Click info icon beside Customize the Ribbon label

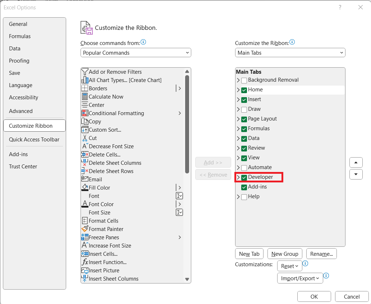tap(292, 42)
